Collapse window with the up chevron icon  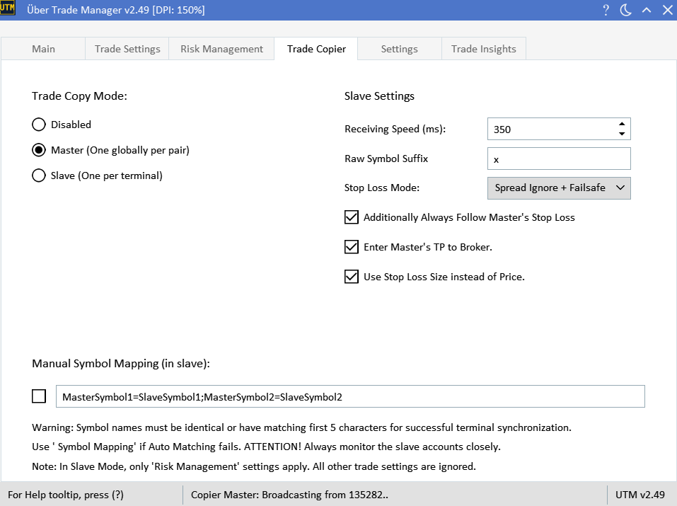pyautogui.click(x=647, y=10)
